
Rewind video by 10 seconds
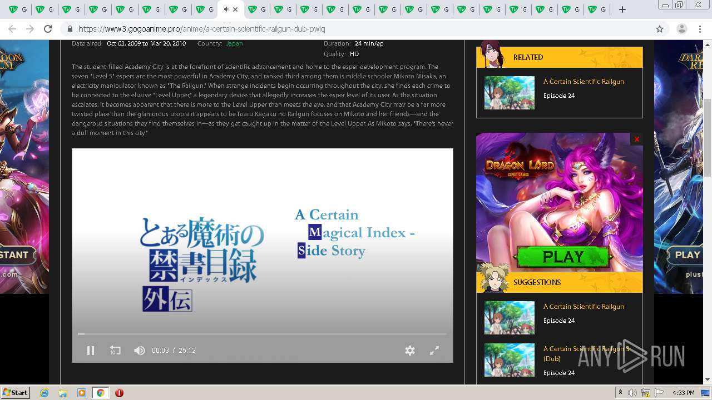[115, 351]
